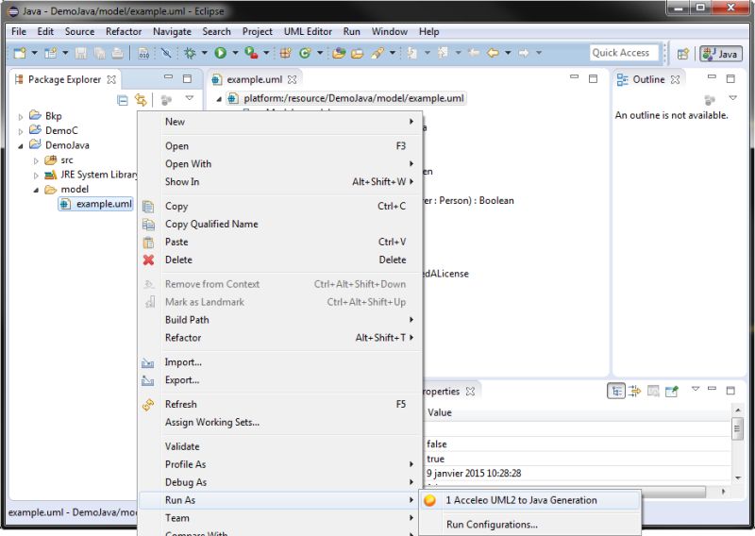Image resolution: width=755 pixels, height=536 pixels.
Task: Open the Debug button dropdown arrow
Action: coord(204,53)
